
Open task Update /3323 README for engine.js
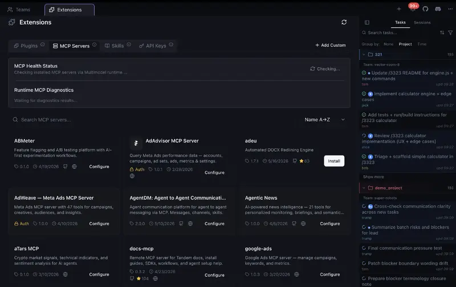[408, 78]
